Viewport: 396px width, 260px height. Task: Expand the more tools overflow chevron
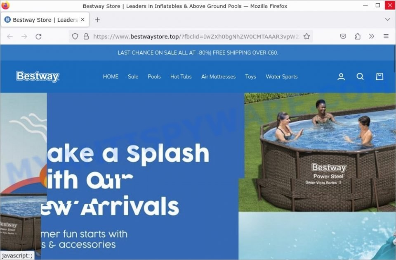[x=372, y=36]
